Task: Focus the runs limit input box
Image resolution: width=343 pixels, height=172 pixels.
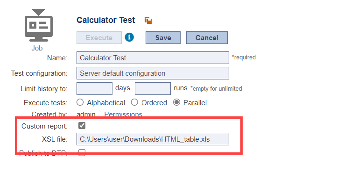Action: [153, 88]
